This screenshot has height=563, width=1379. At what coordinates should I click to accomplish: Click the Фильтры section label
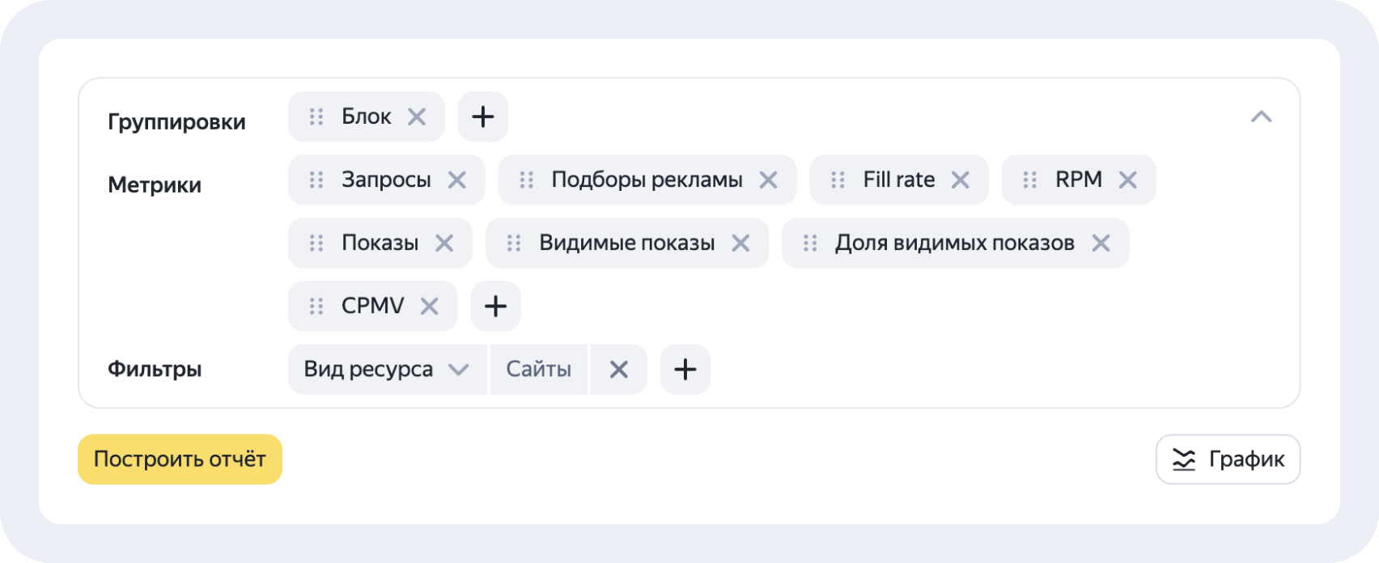155,370
